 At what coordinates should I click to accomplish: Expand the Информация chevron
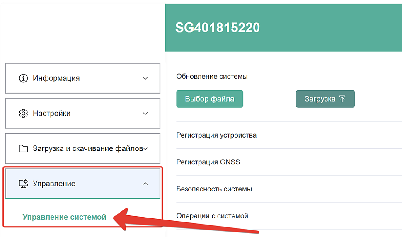pos(145,78)
